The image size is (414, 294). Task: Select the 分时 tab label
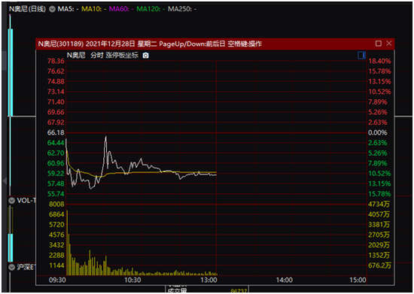[x=96, y=56]
